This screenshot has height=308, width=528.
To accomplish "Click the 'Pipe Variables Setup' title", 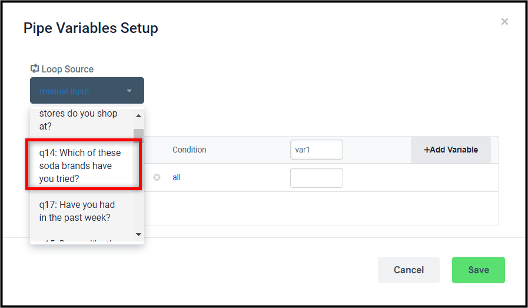I will [x=91, y=28].
